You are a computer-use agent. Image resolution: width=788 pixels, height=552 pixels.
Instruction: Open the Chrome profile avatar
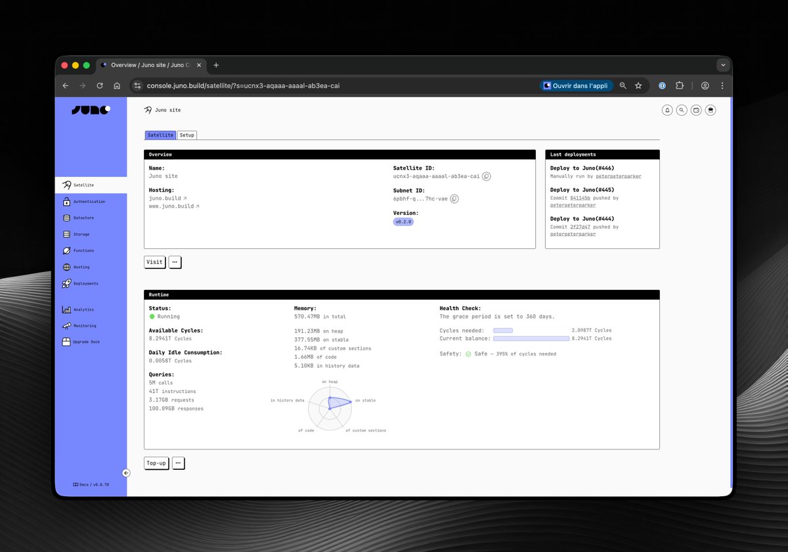[705, 85]
